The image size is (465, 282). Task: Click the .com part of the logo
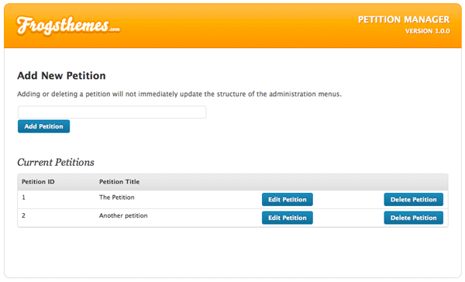[114, 29]
